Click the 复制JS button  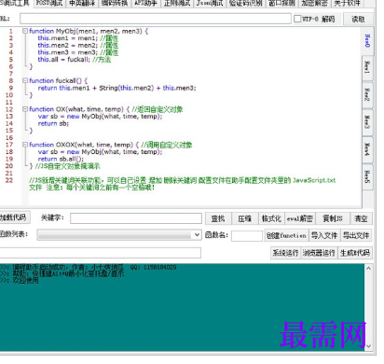point(333,218)
